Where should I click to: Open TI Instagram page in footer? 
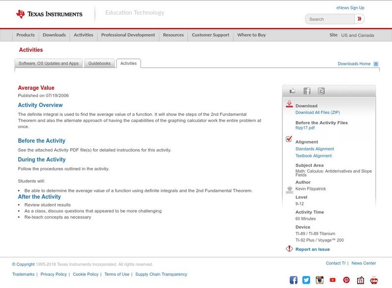click(x=319, y=280)
